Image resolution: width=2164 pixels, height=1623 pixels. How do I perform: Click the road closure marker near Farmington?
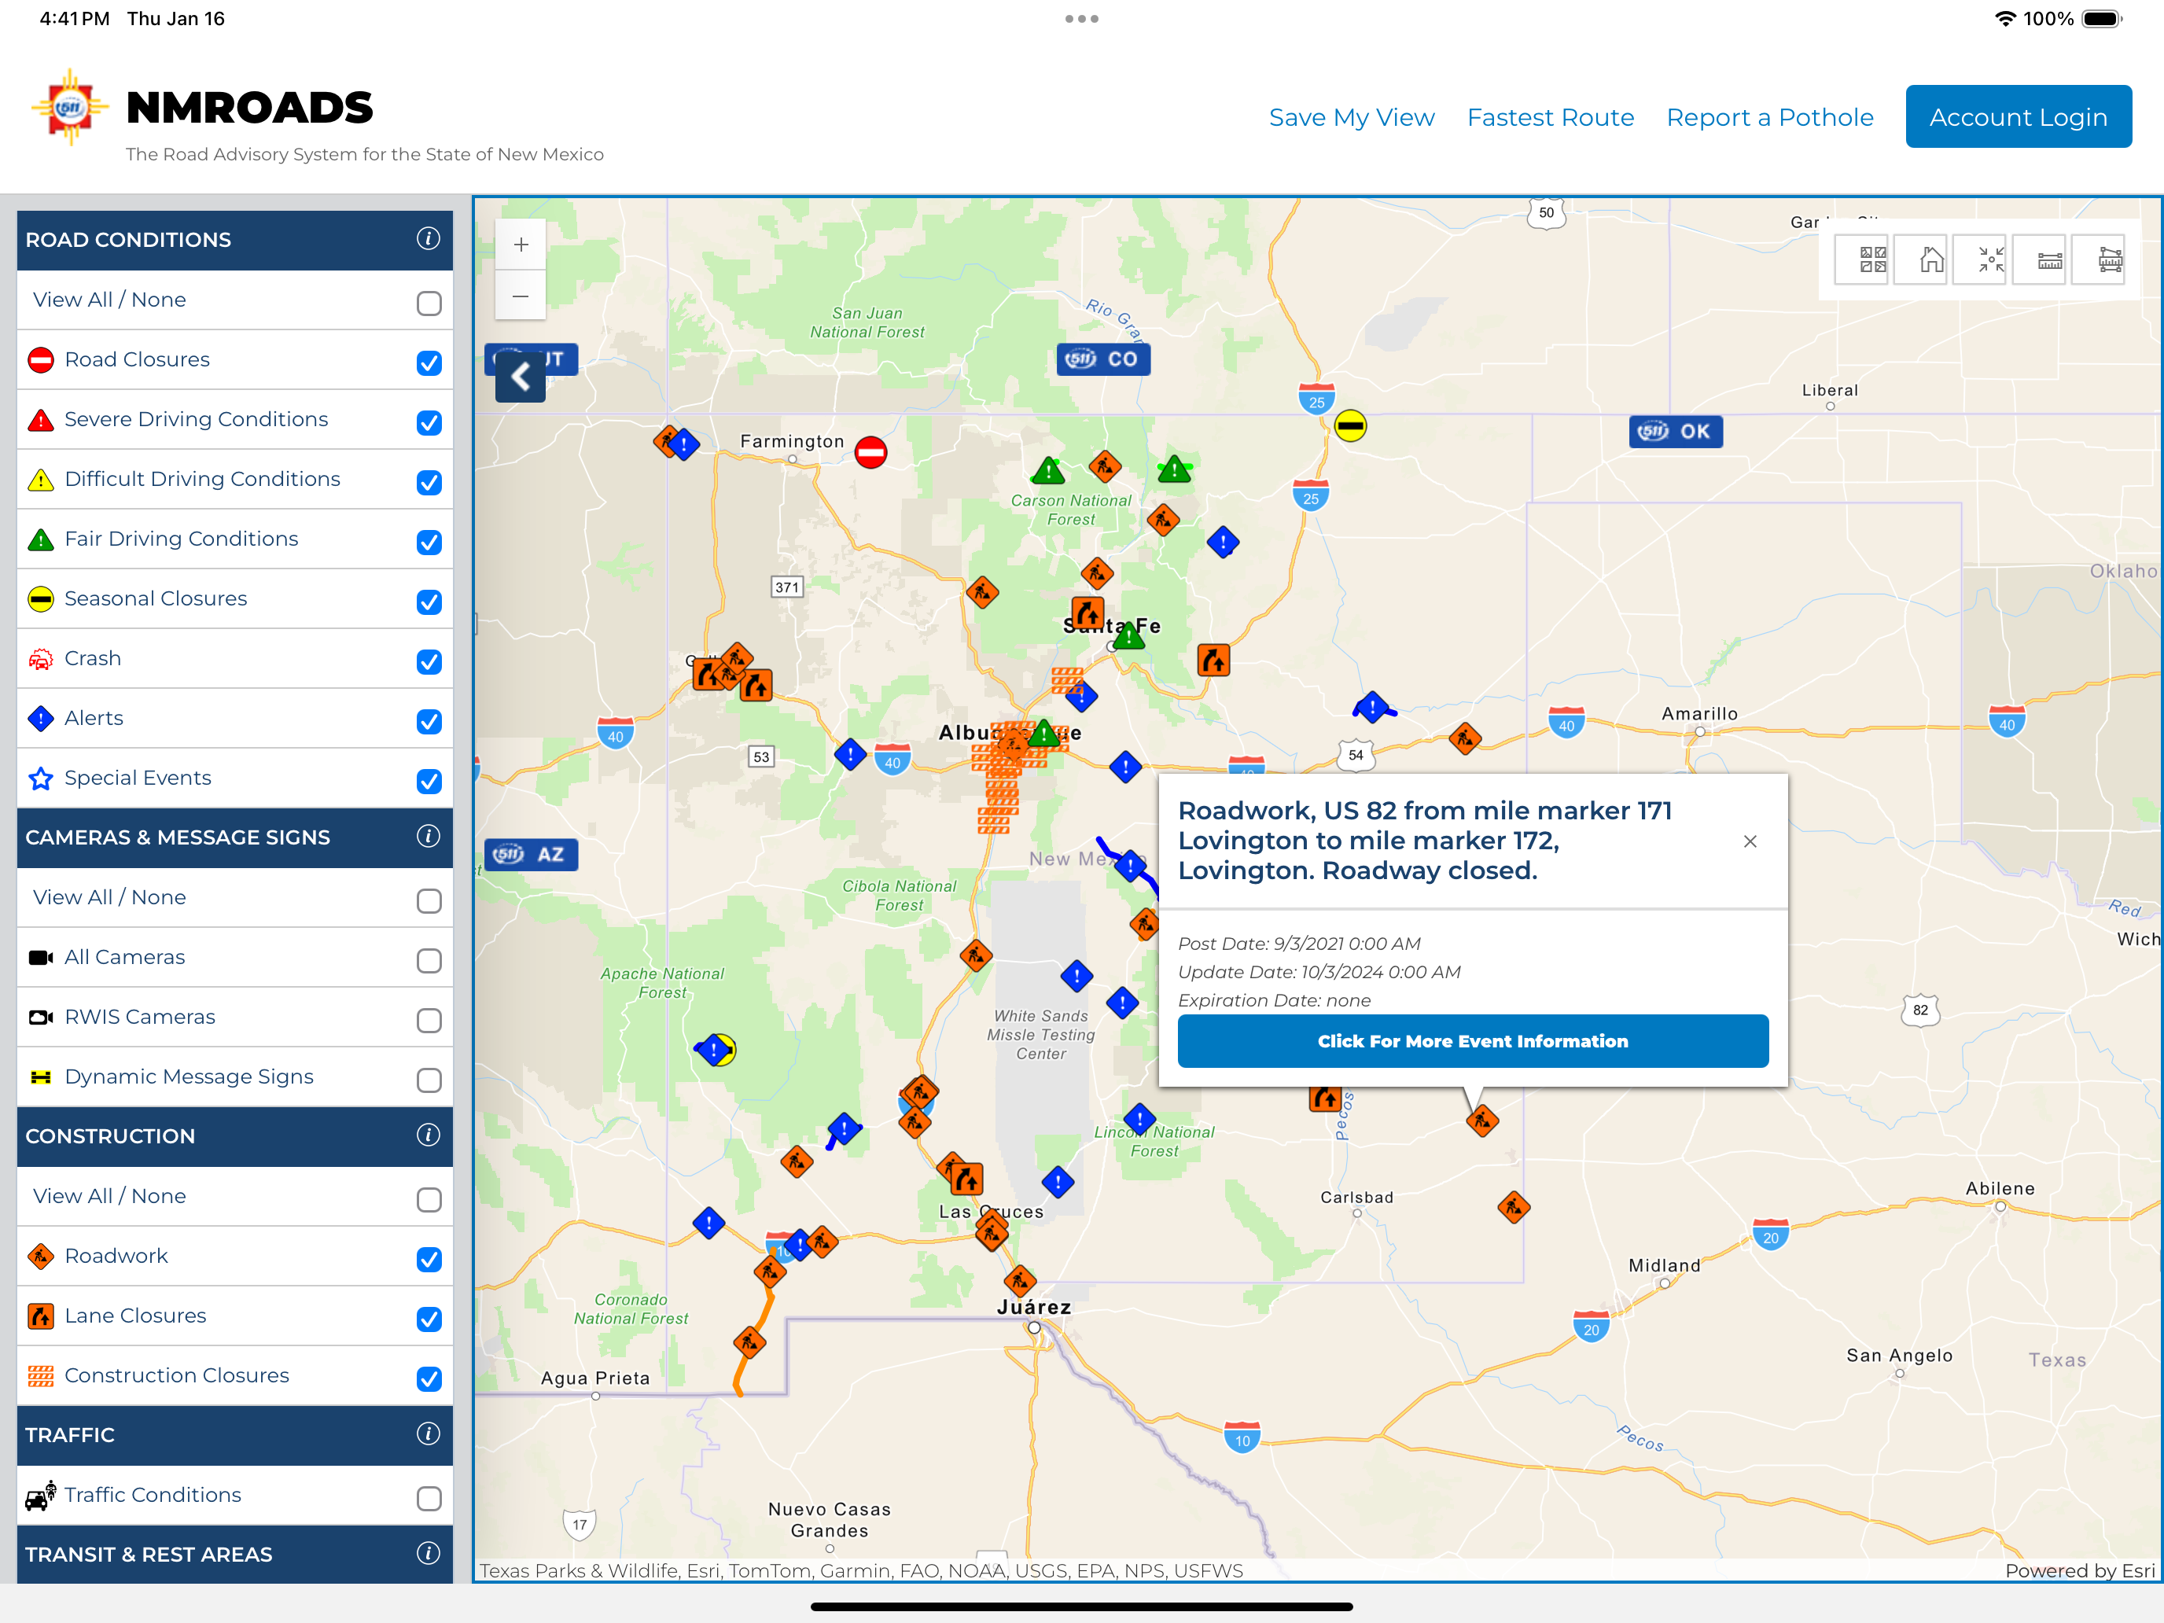pos(870,452)
